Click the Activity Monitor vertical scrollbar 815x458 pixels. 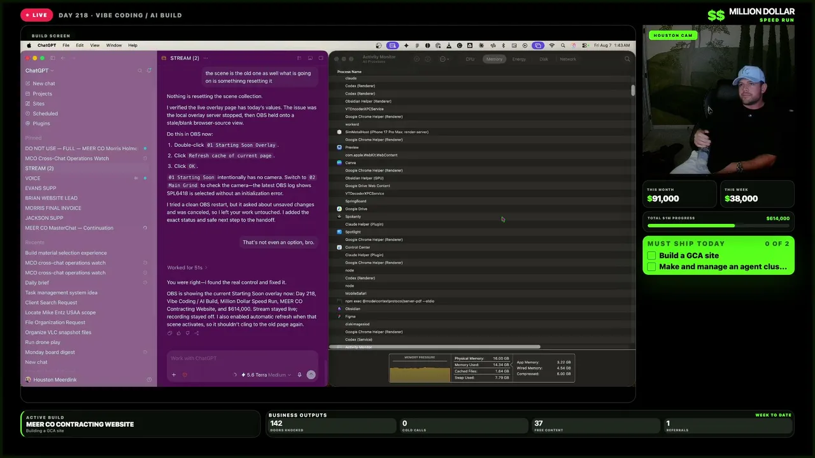633,90
